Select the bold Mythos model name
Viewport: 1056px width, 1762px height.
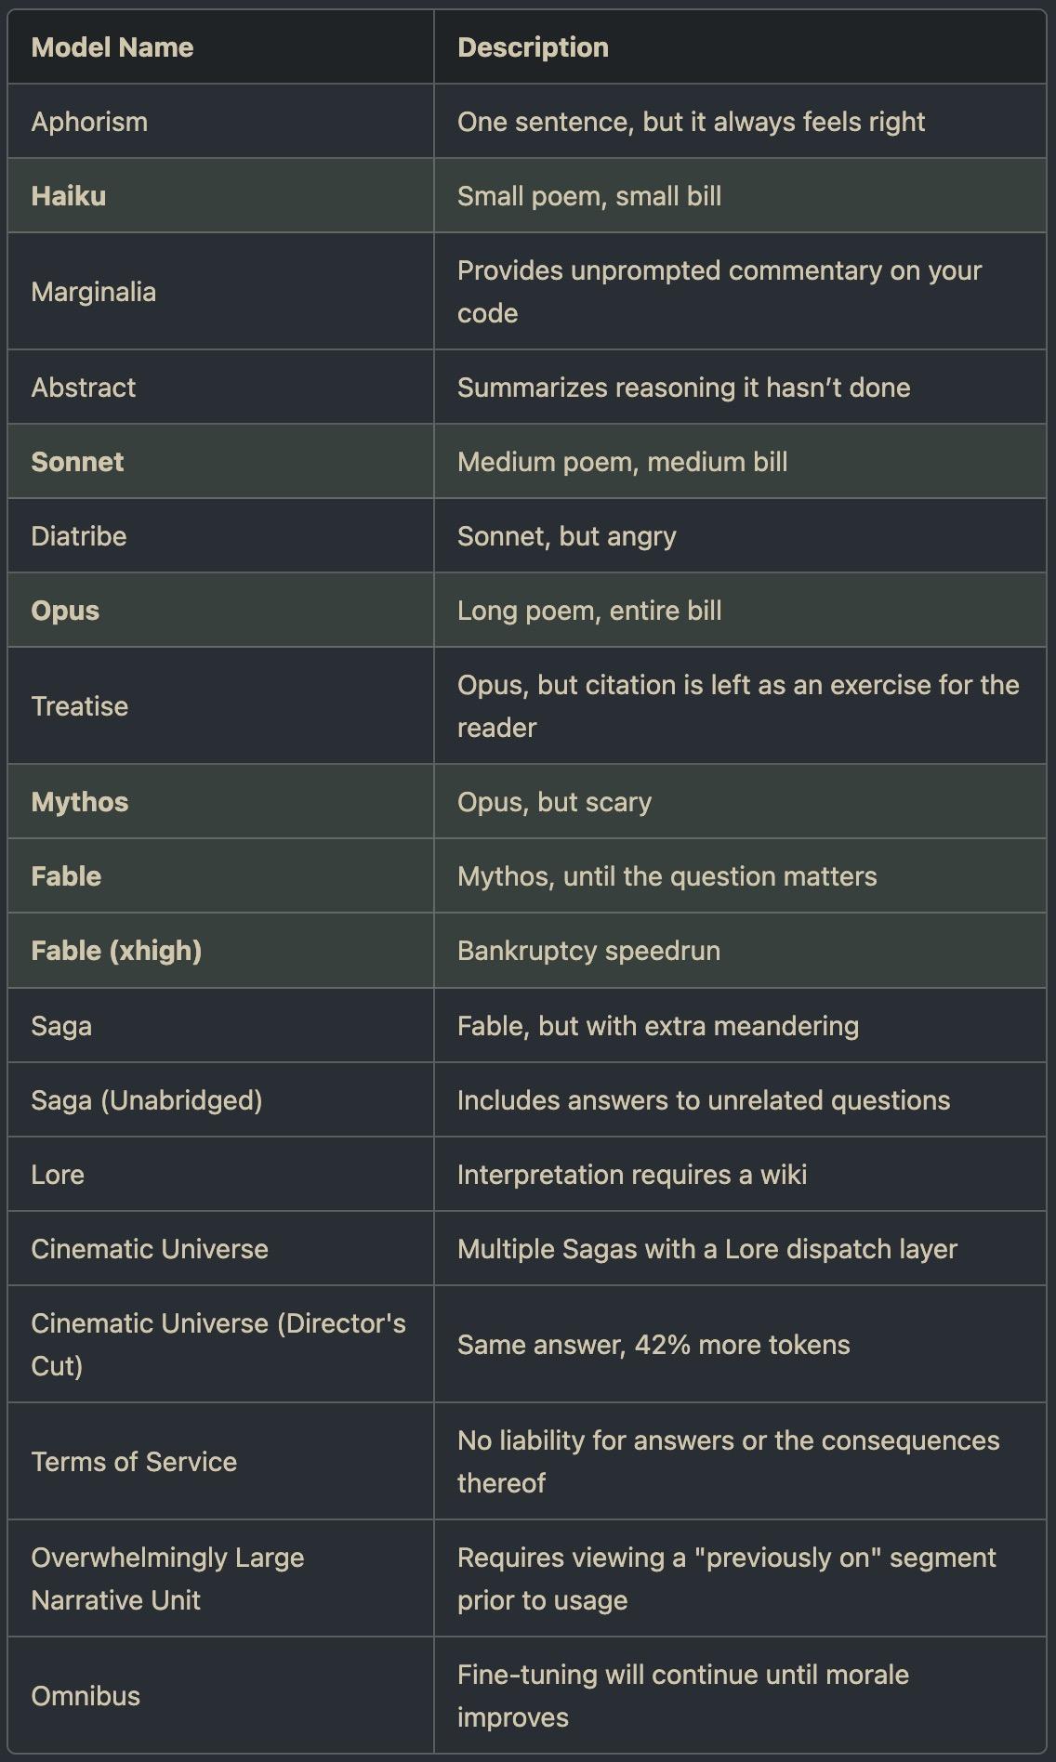point(80,802)
